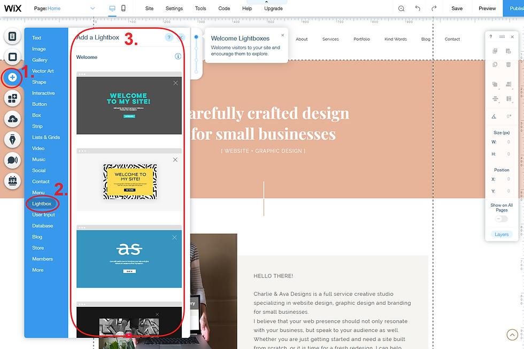
Task: Click the zoom out magnifier icon
Action: point(402,9)
